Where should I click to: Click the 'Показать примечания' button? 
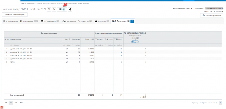pos(212,16)
